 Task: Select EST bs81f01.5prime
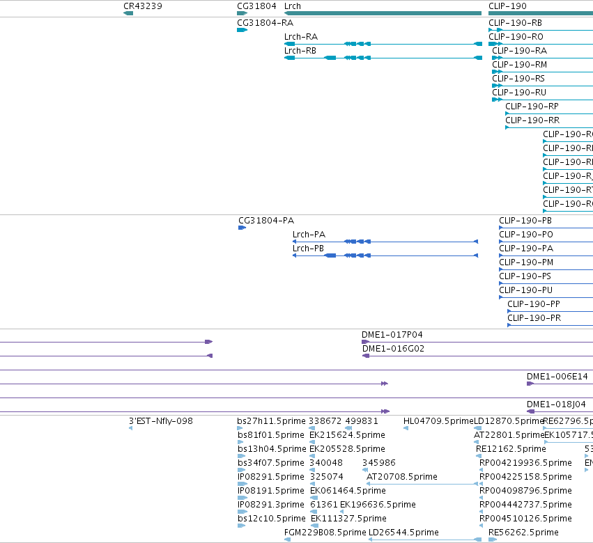(x=271, y=435)
